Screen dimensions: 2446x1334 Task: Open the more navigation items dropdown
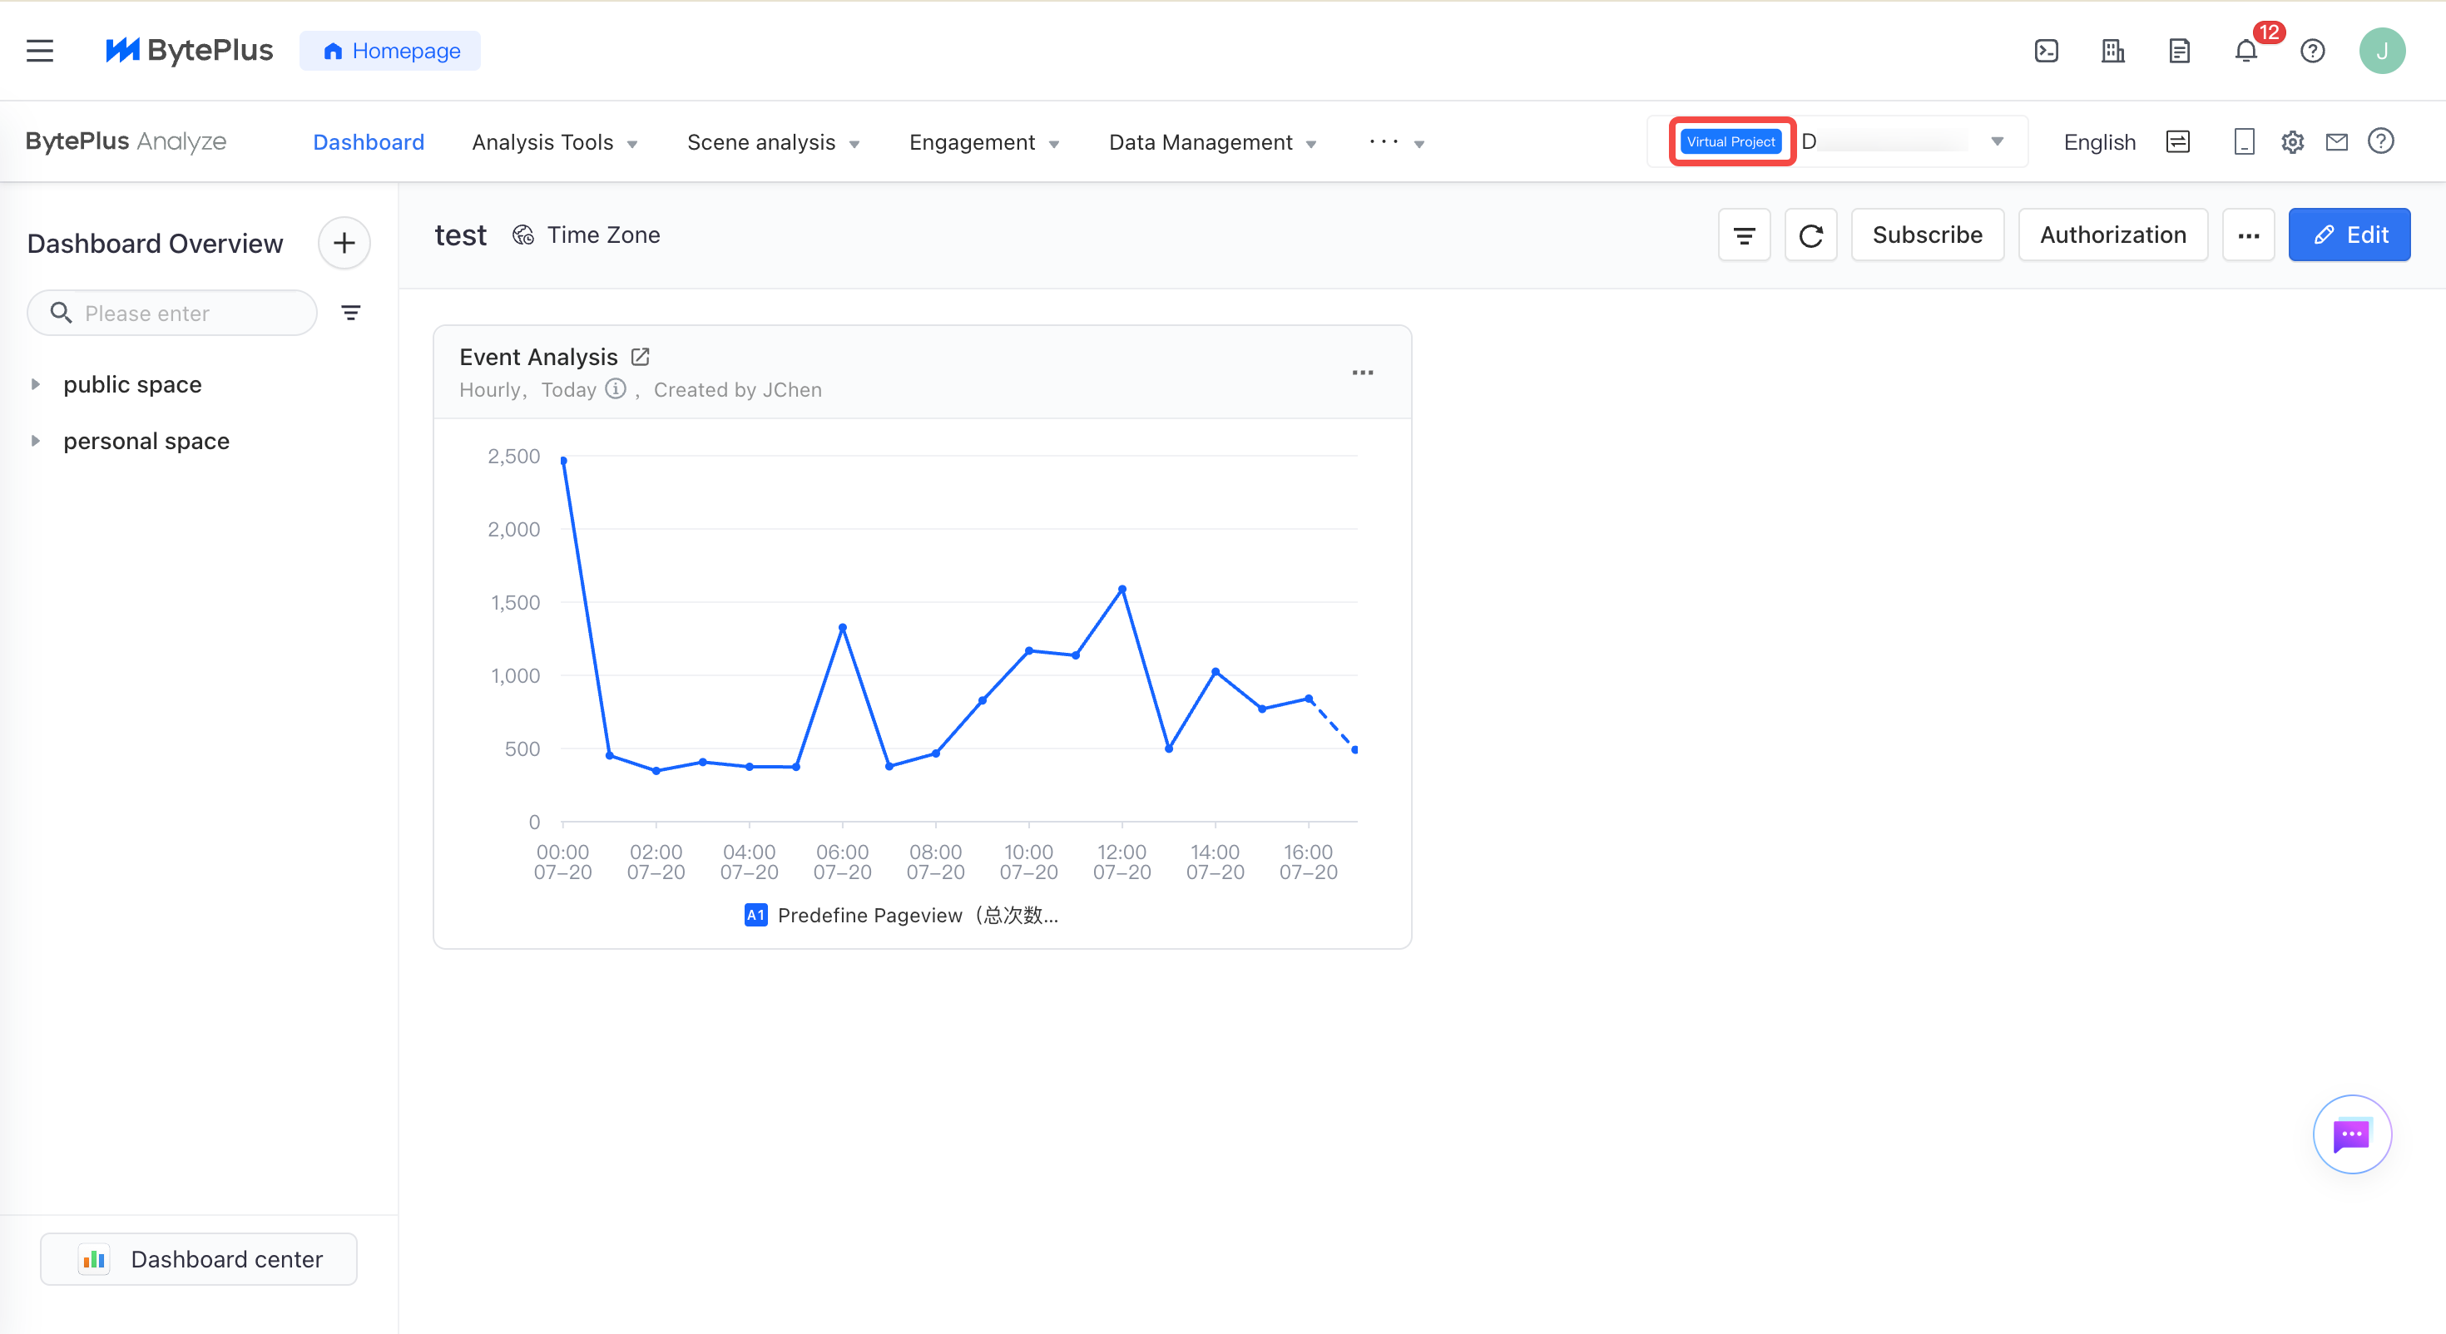click(x=1397, y=142)
